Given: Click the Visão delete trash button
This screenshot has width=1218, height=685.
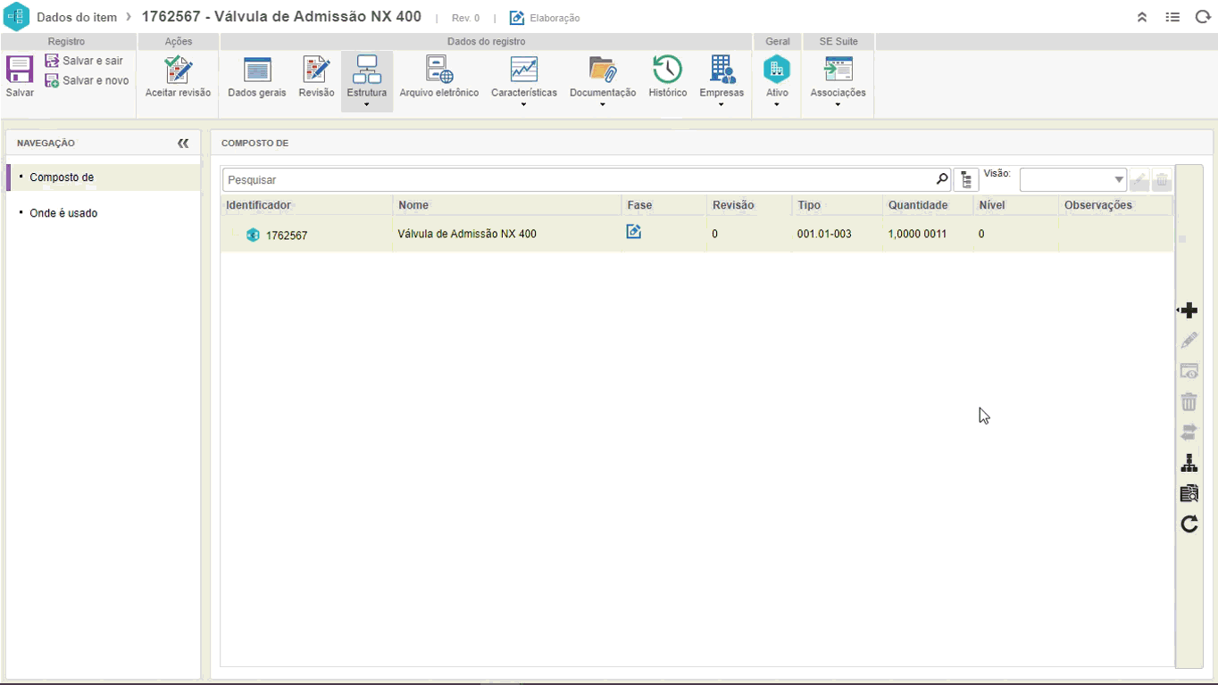Looking at the screenshot, I should [x=1162, y=180].
